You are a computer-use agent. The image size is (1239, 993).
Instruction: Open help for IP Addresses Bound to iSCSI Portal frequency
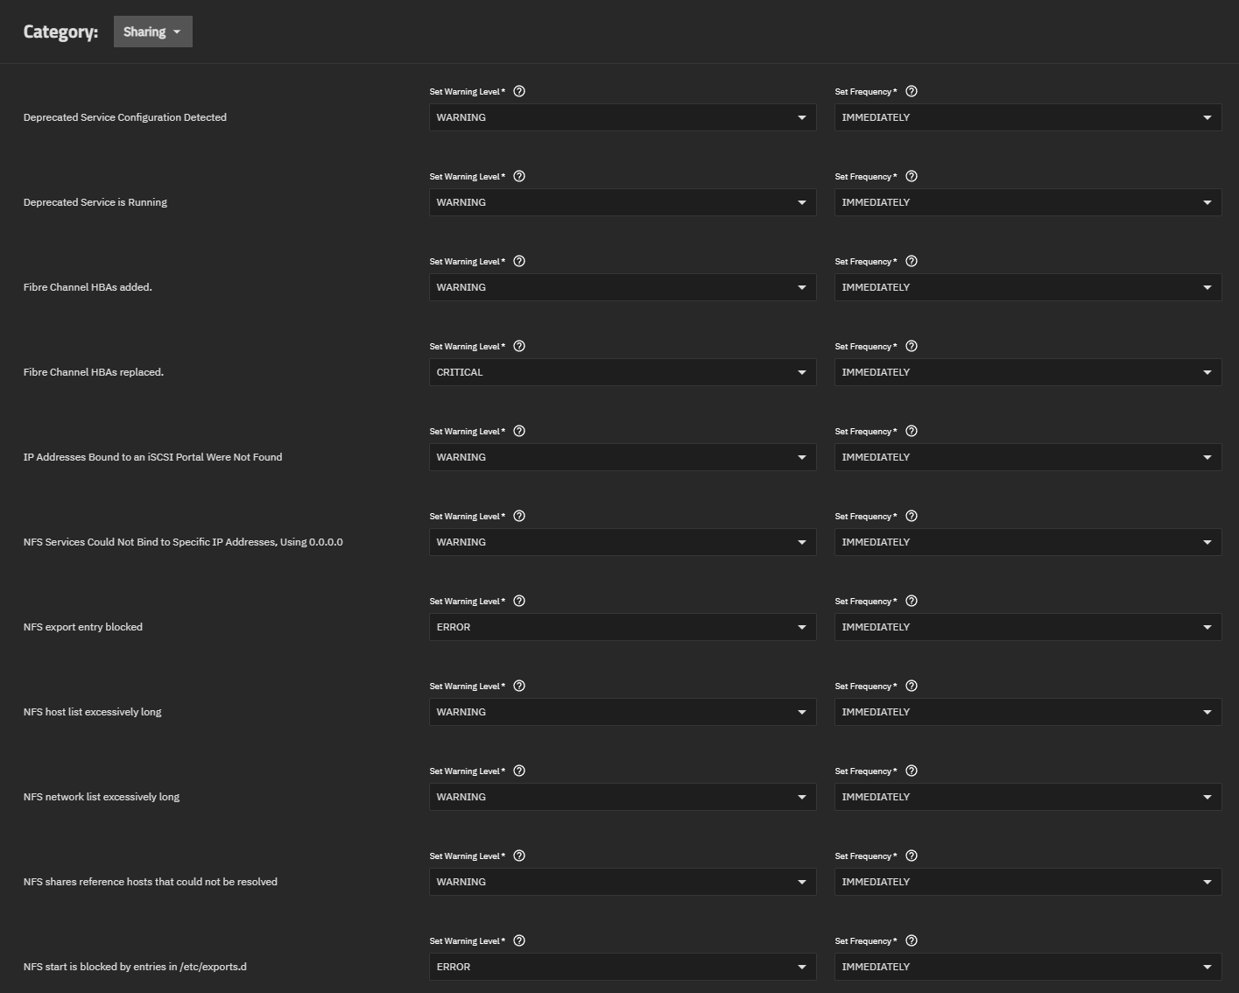coord(911,431)
